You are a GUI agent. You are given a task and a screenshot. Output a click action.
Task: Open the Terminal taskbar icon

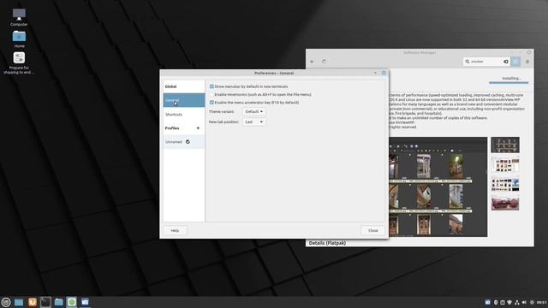click(45, 302)
